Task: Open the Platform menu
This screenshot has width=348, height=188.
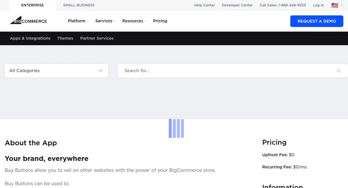Action: coord(78,21)
